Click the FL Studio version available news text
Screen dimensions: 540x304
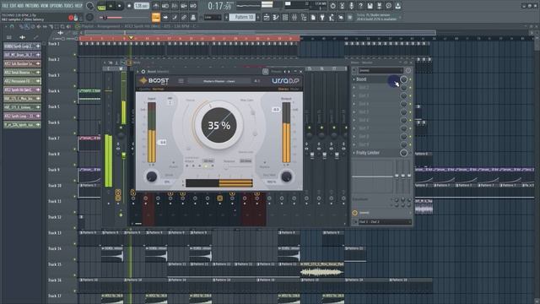pos(376,17)
